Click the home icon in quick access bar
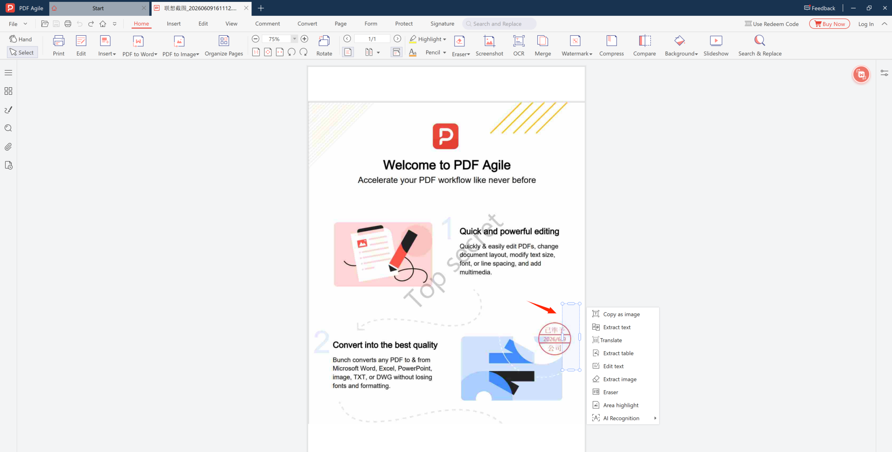The image size is (892, 452). click(x=103, y=24)
